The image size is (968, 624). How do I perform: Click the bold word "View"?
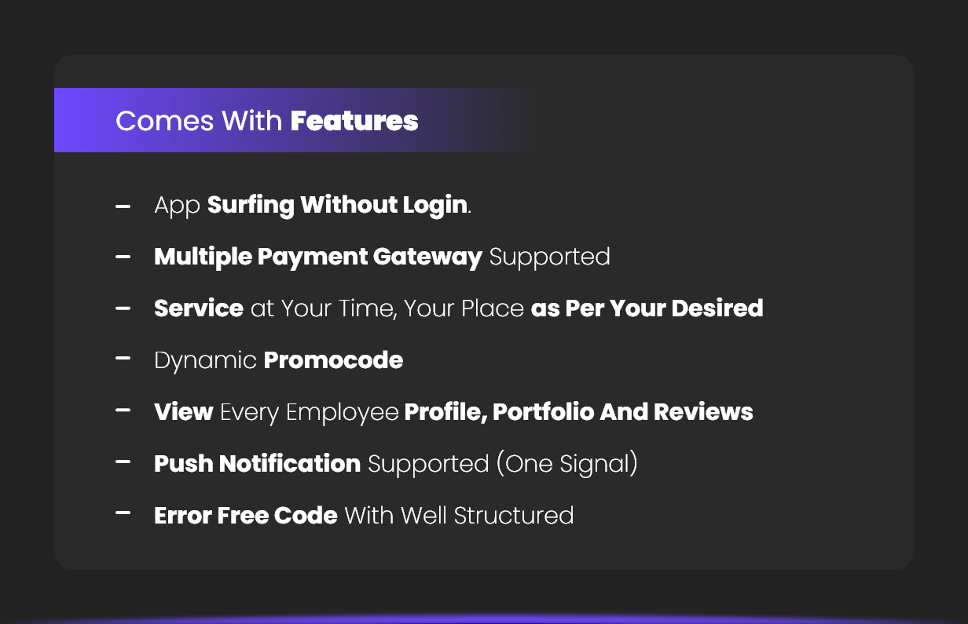point(184,412)
